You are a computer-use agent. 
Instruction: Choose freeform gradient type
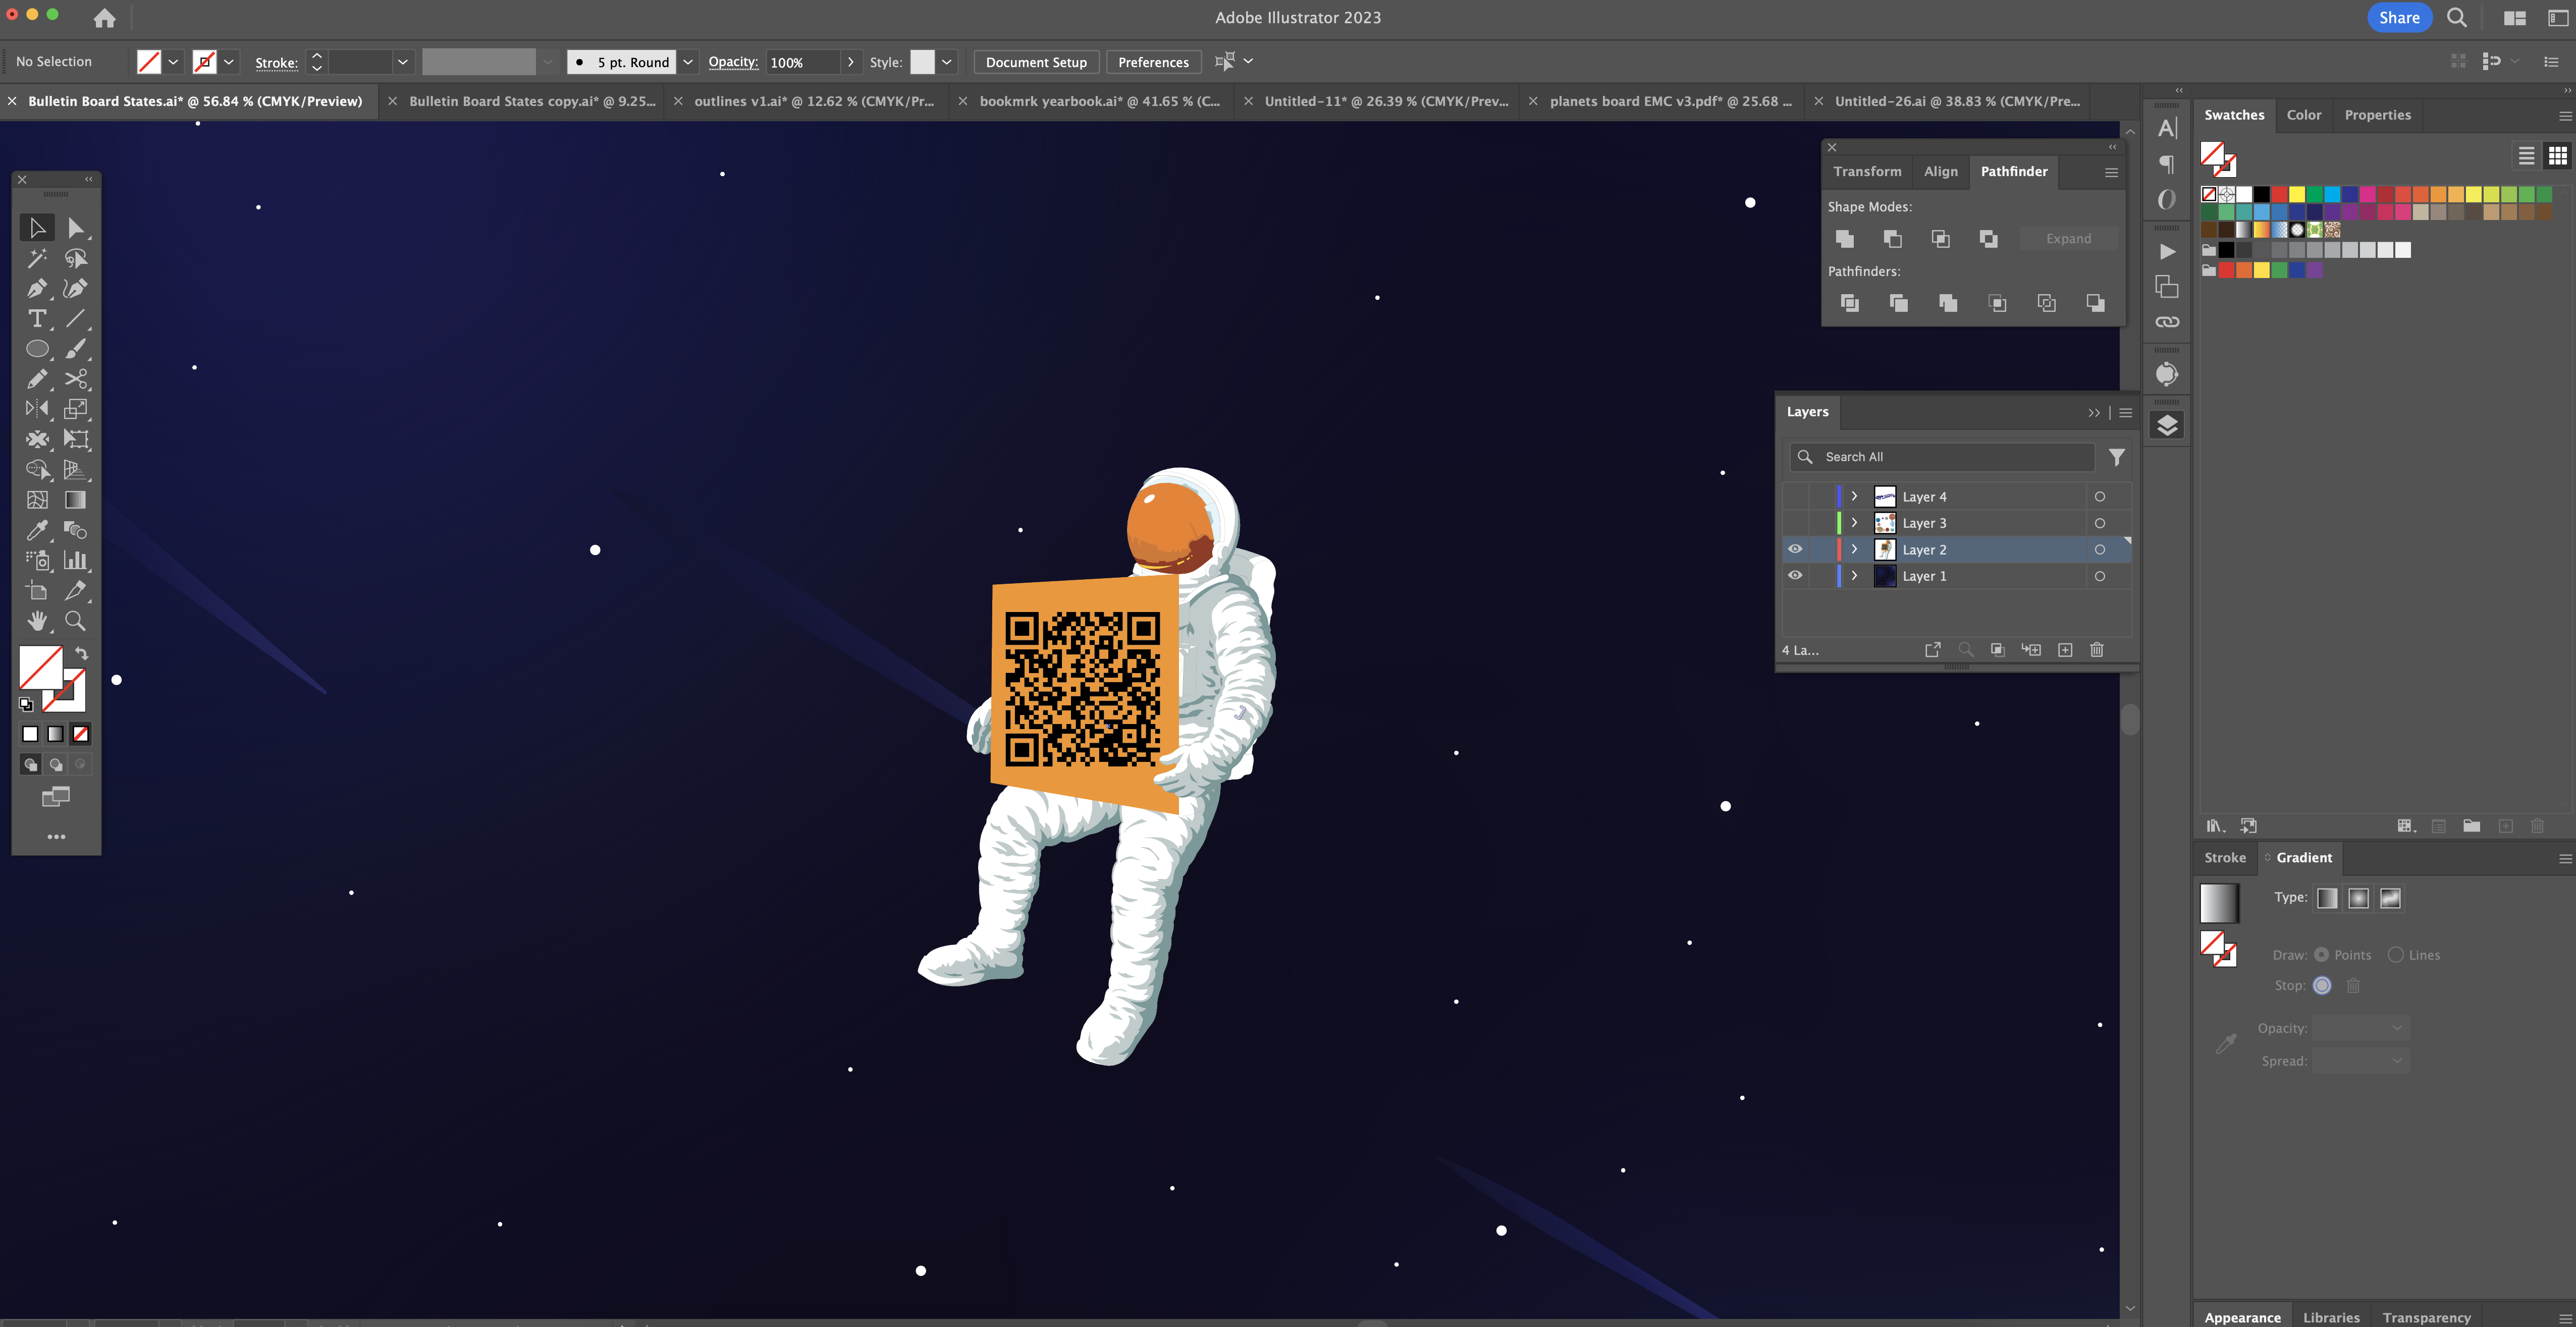pos(2390,898)
